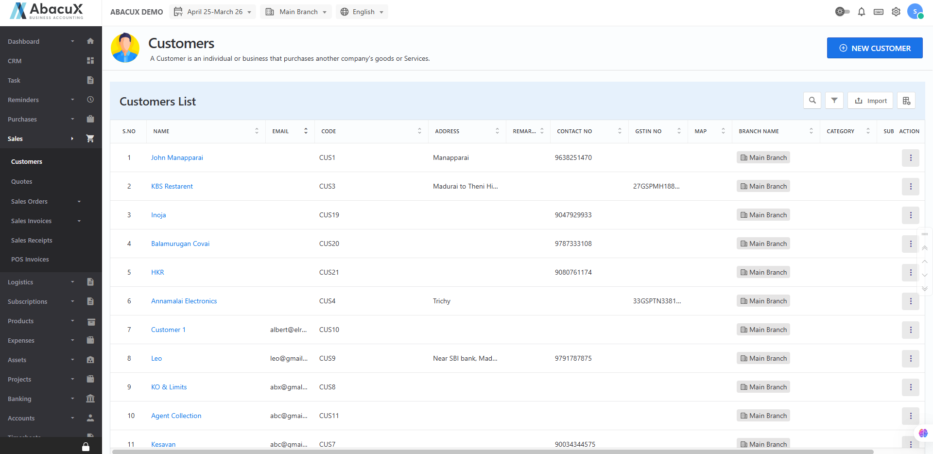Open column settings grid icon
Screen dimensions: 933x454
[906, 101]
